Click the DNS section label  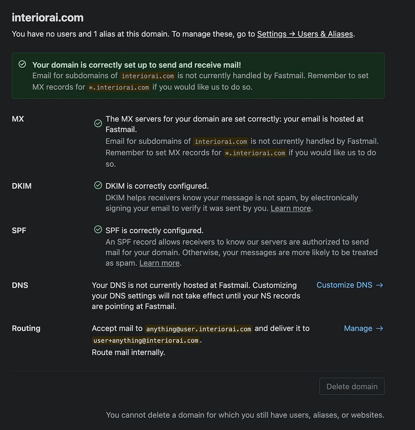coord(20,285)
